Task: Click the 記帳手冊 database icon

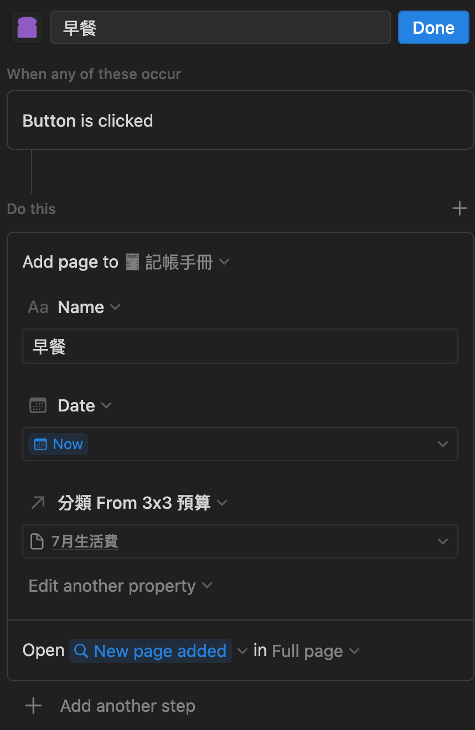Action: click(132, 262)
